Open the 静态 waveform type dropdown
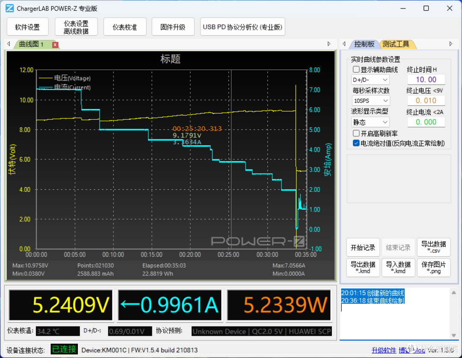 pyautogui.click(x=370, y=122)
